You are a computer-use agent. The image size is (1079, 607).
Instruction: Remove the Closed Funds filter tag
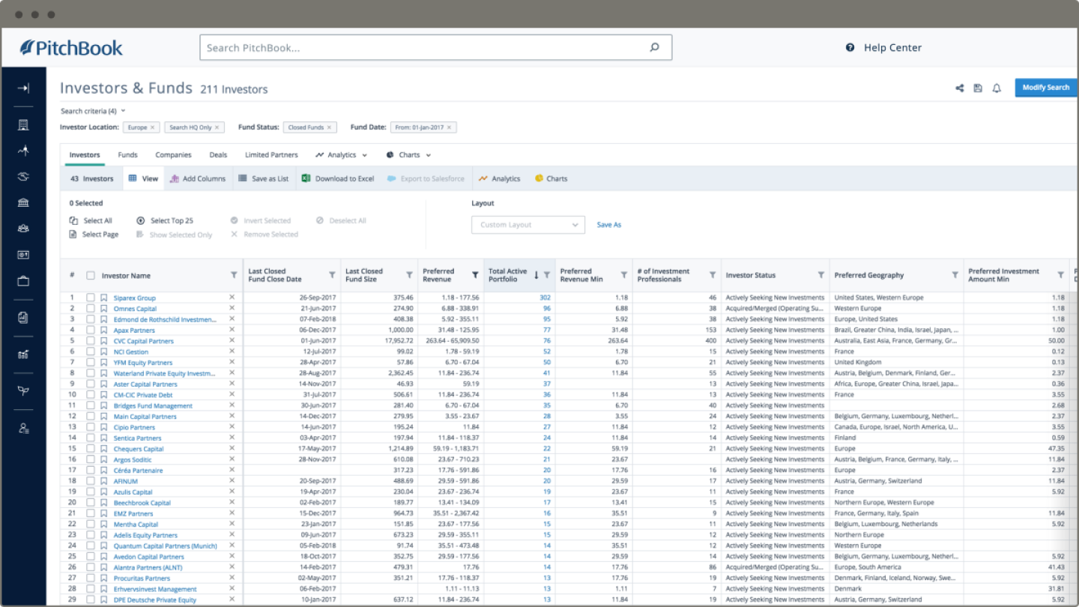330,127
